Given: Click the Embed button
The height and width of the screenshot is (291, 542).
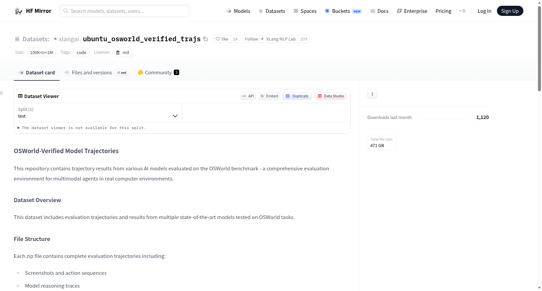Looking at the screenshot, I should (269, 96).
